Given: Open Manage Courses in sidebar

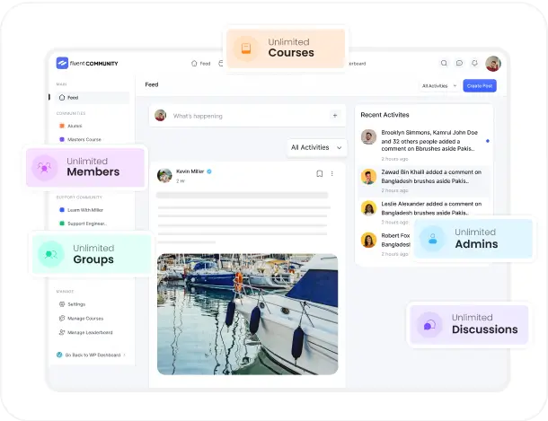Looking at the screenshot, I should point(81,319).
